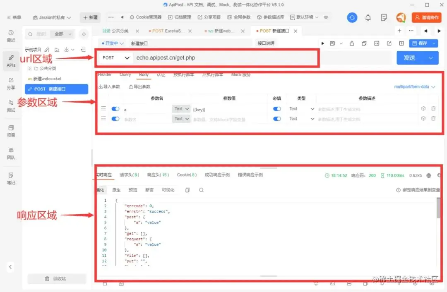
Task: Open the 测试 test sidebar icon
Action: [11, 106]
